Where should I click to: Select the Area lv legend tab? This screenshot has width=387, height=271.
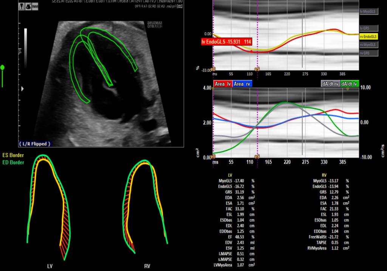[x=223, y=84]
